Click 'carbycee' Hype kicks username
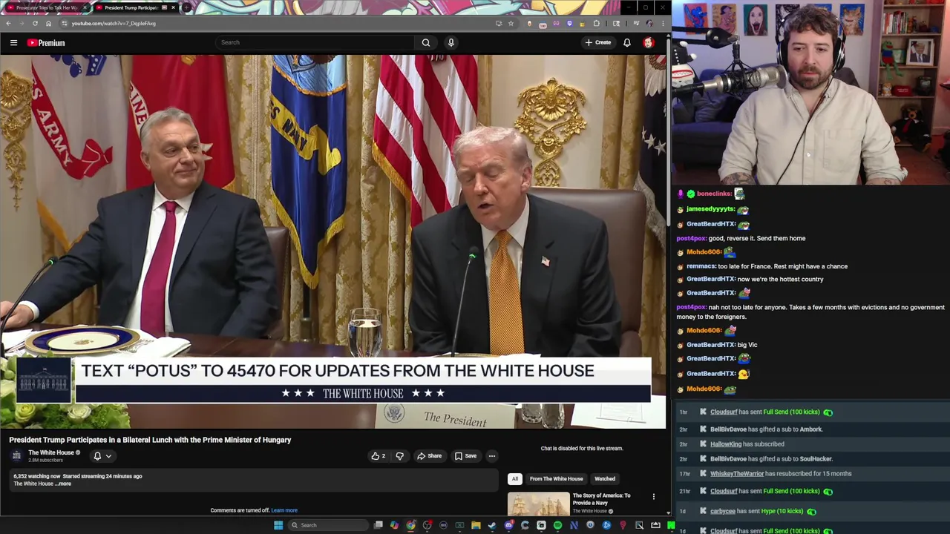Viewport: 950px width, 534px height. click(723, 511)
